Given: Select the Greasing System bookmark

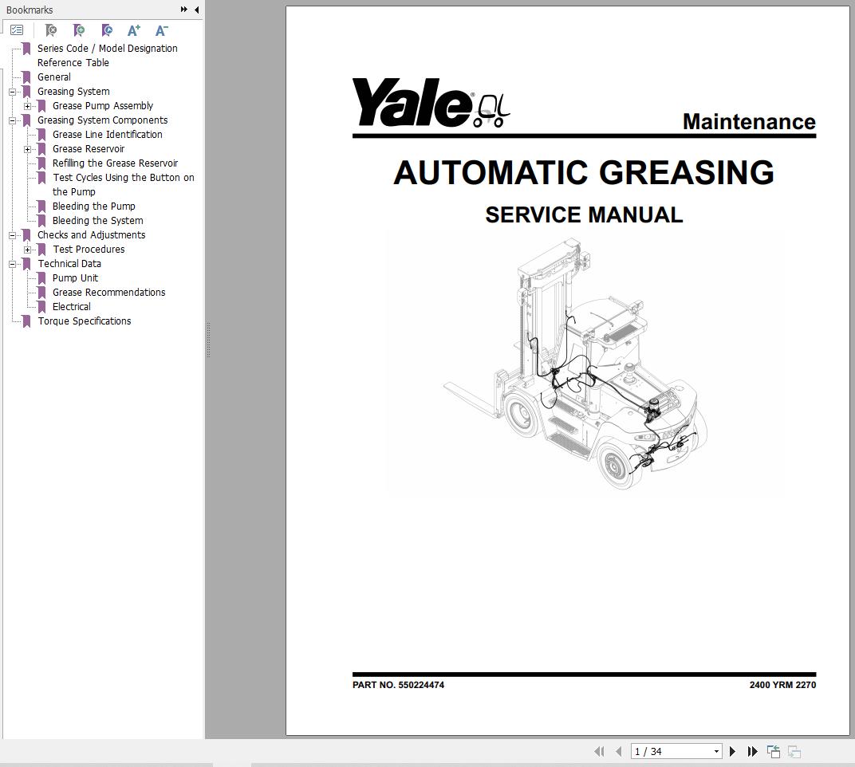Looking at the screenshot, I should (x=73, y=91).
